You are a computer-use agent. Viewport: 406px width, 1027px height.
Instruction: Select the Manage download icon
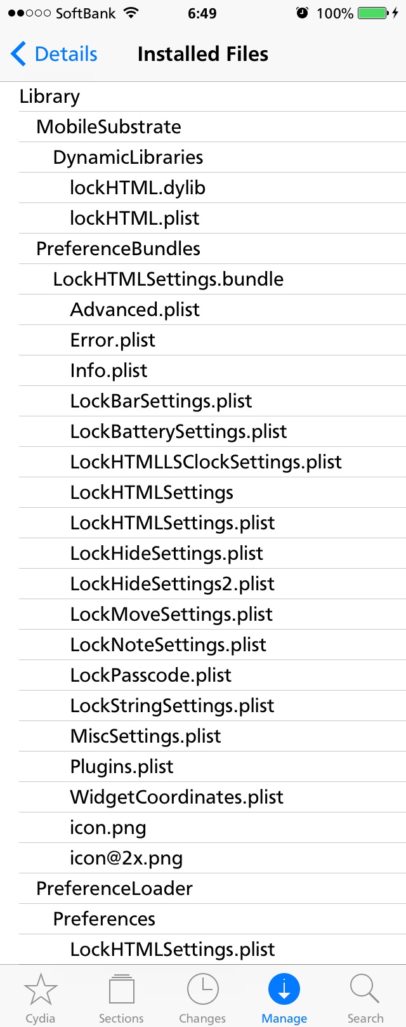coord(284,990)
